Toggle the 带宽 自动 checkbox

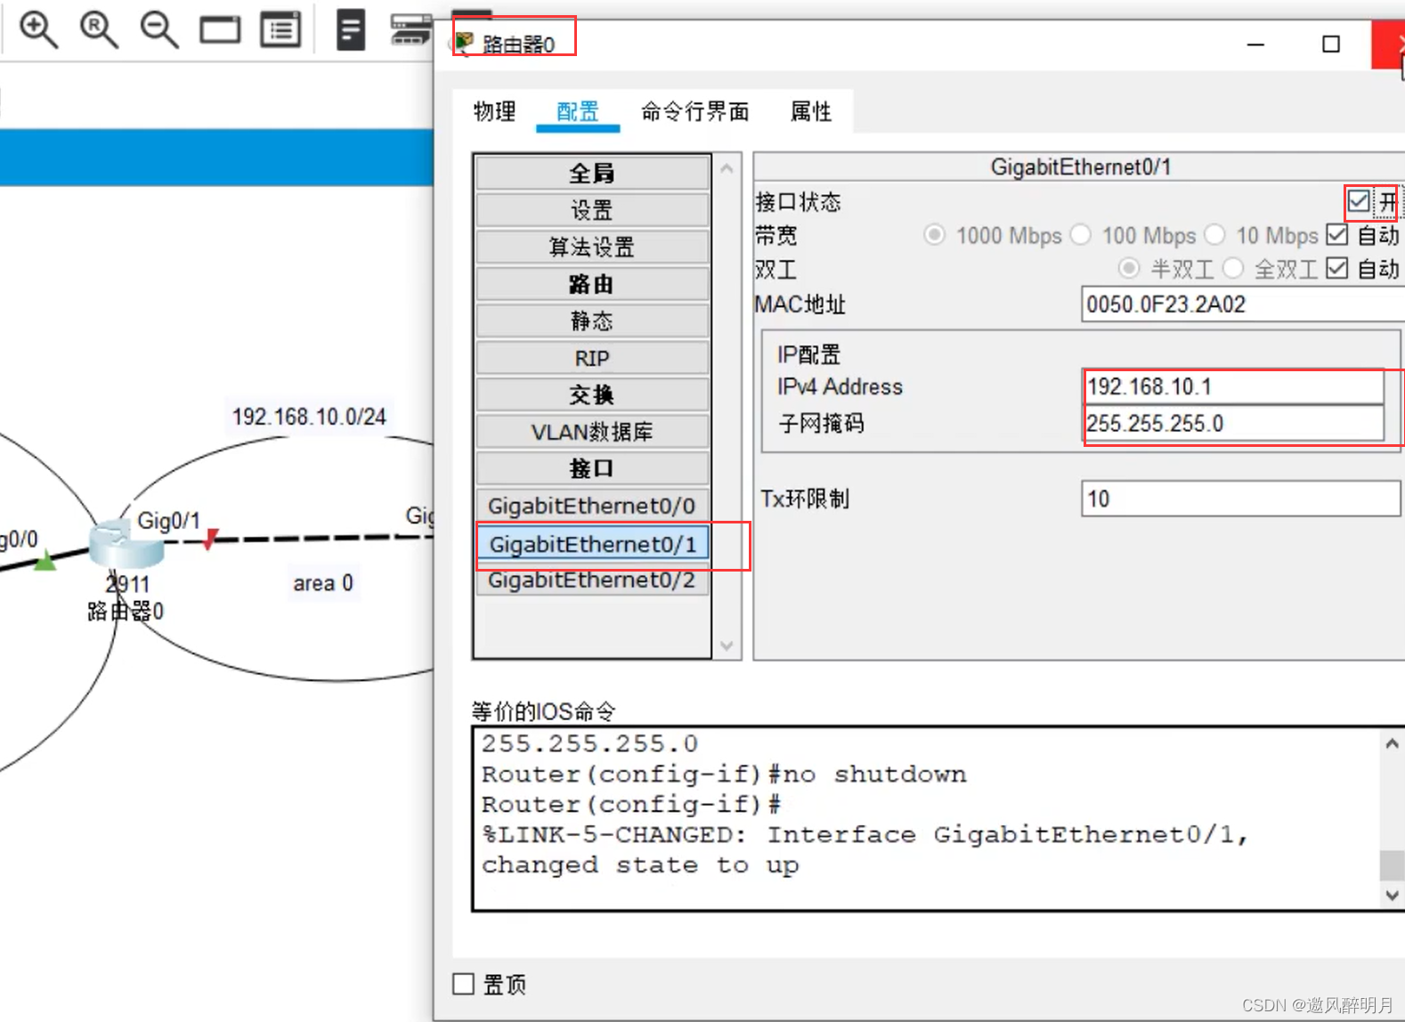point(1337,235)
